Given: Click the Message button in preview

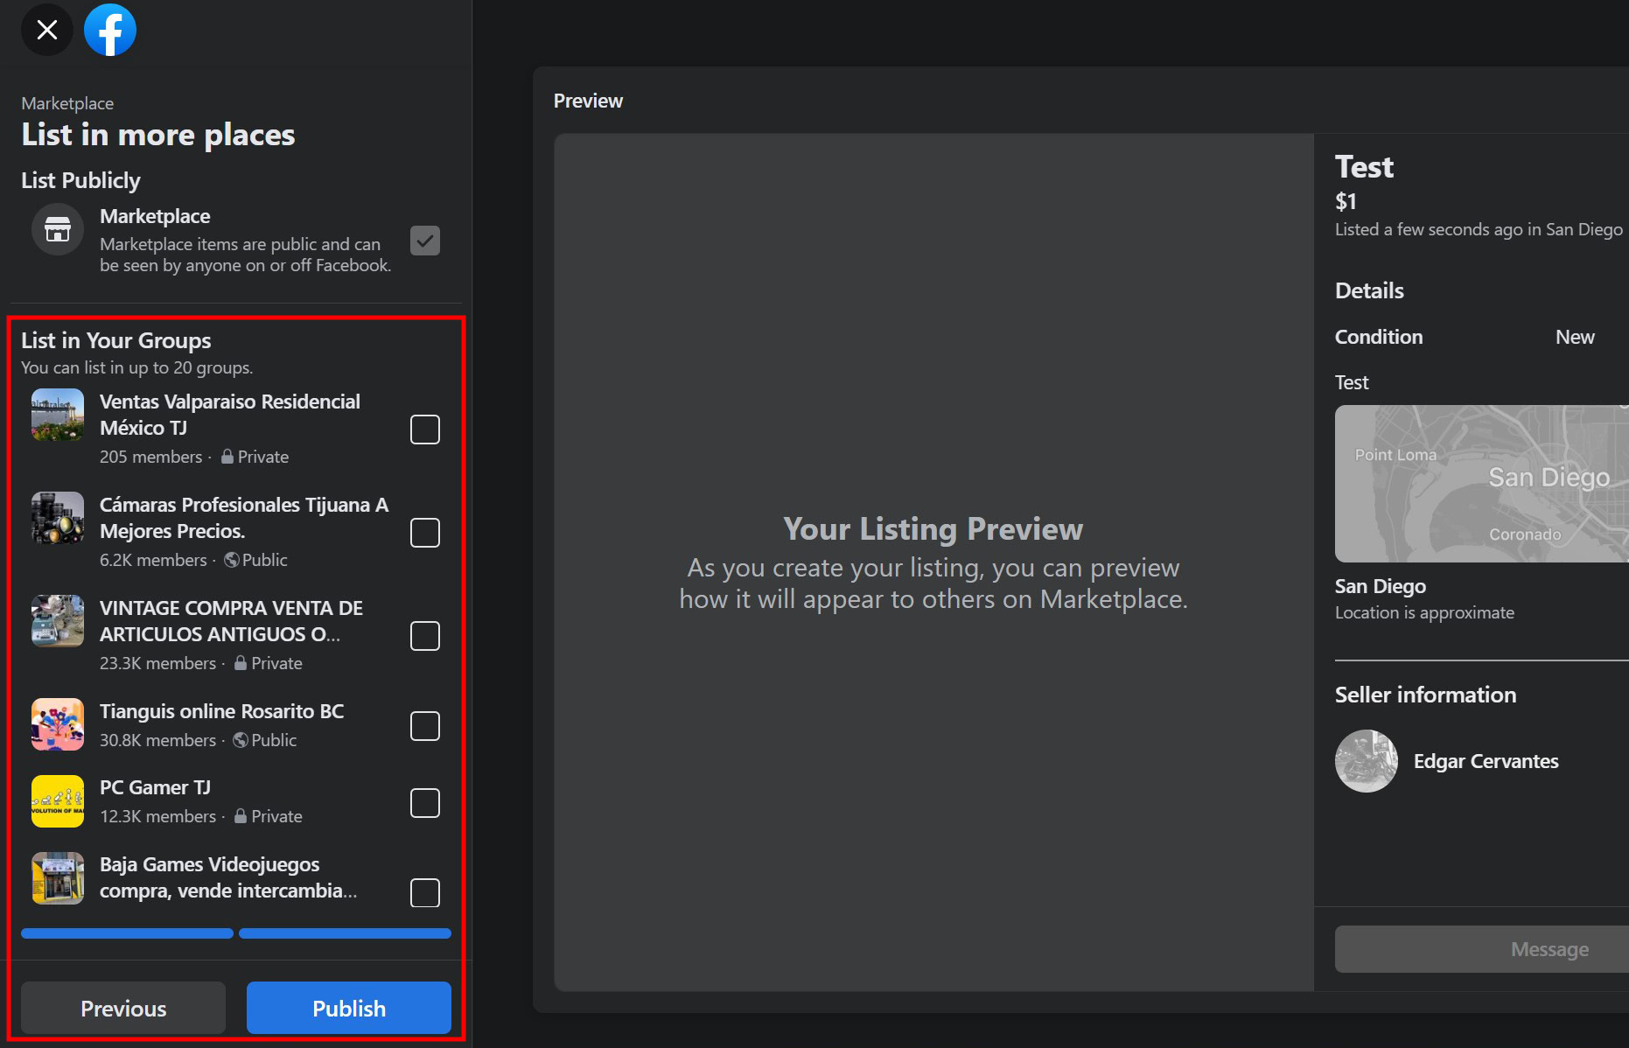Looking at the screenshot, I should (1482, 949).
